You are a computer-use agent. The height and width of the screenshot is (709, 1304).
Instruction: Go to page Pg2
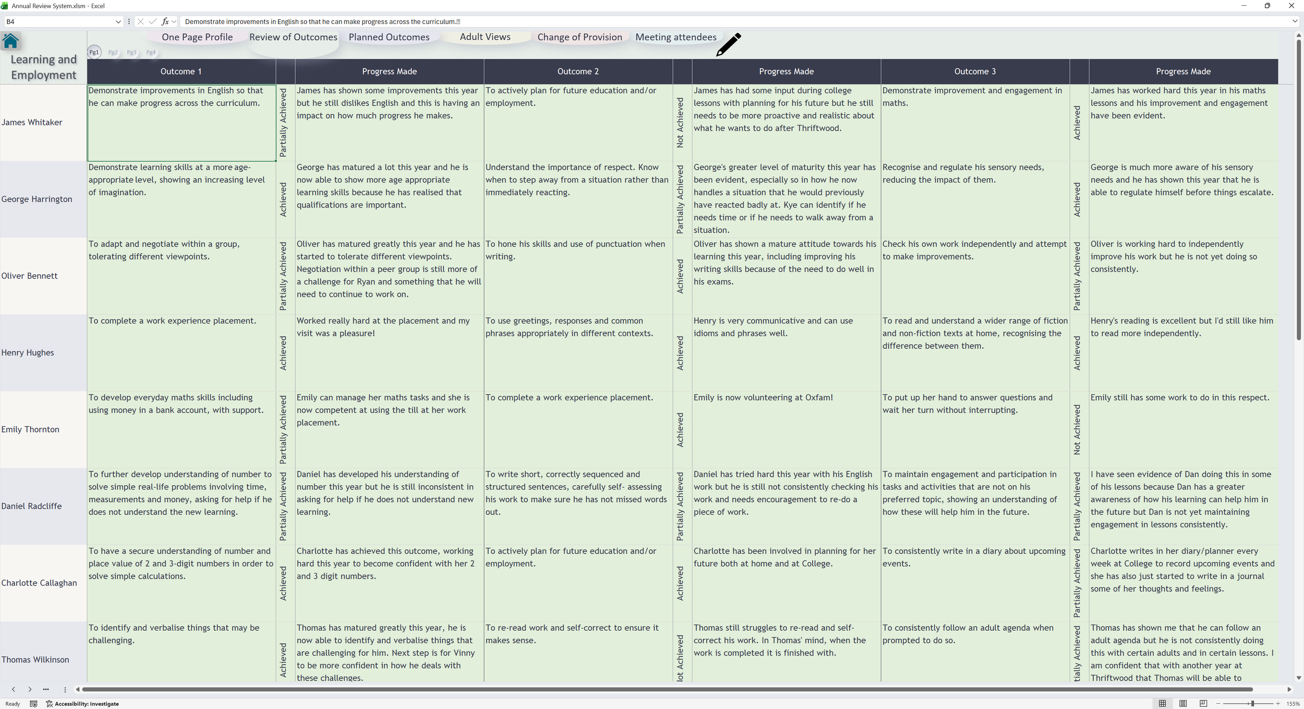tap(113, 52)
